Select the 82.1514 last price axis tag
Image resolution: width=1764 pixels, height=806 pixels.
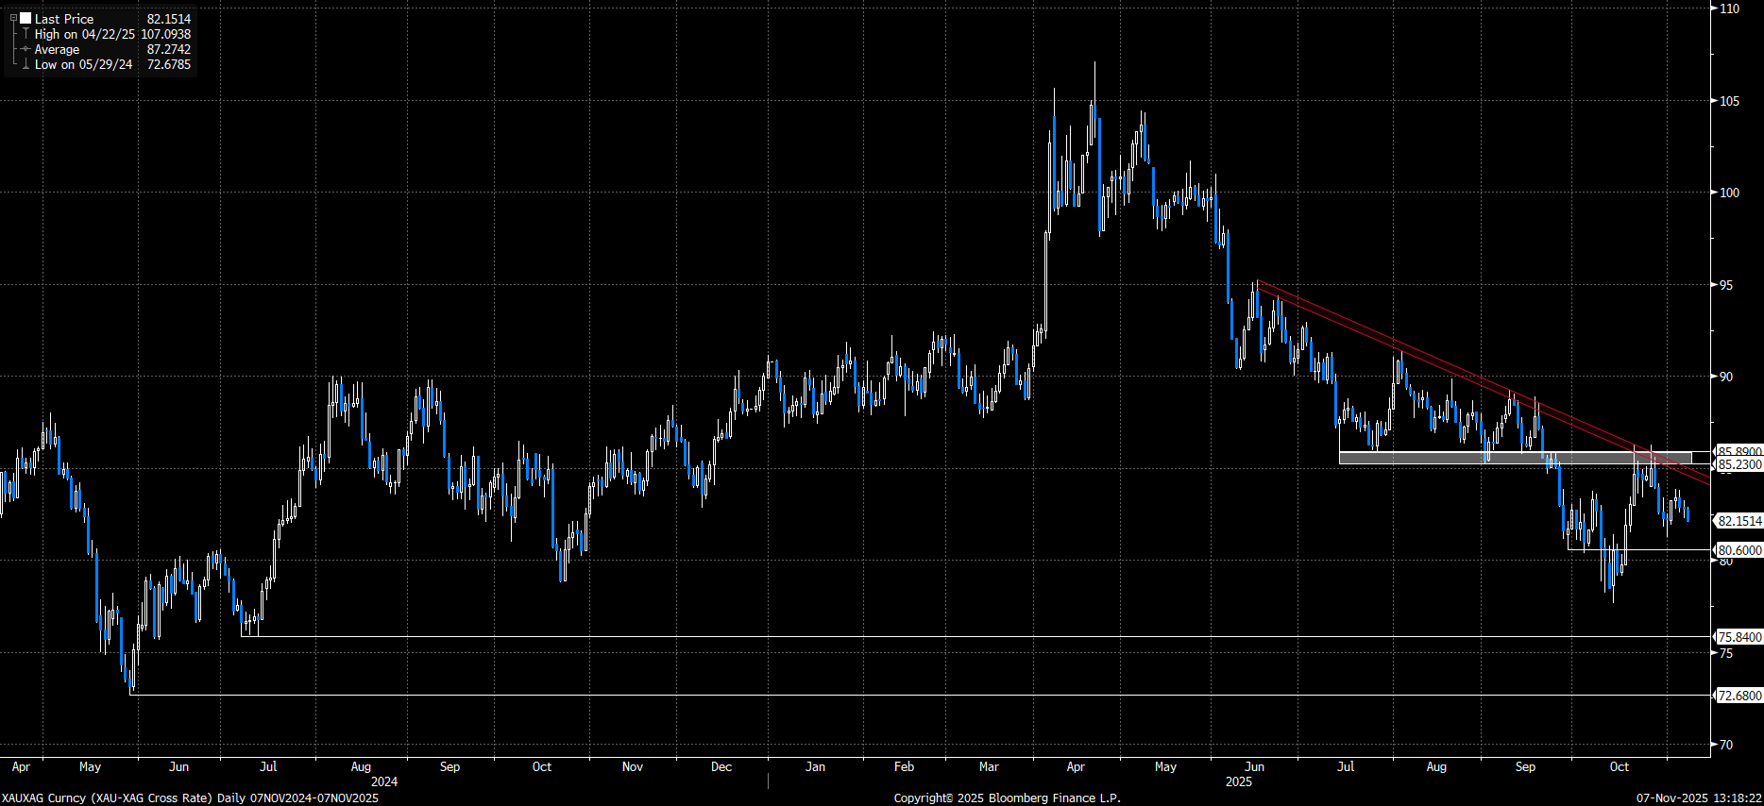(1739, 521)
